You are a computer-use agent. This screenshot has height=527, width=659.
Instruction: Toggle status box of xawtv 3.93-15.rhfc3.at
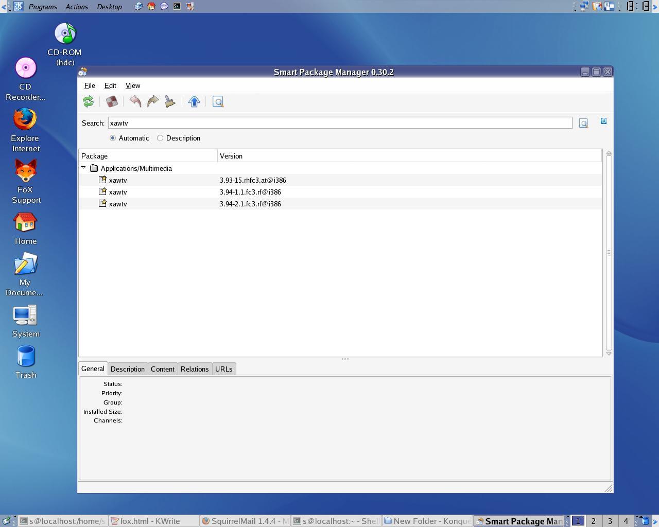pyautogui.click(x=102, y=180)
